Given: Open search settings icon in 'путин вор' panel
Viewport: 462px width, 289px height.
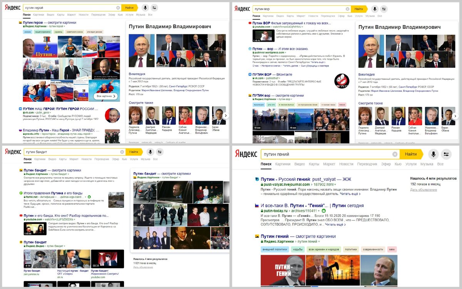Looking at the screenshot, I should pyautogui.click(x=384, y=9).
